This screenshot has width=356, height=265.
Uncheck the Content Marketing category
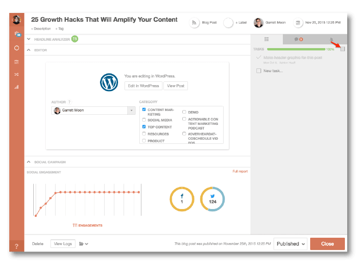tap(144, 110)
